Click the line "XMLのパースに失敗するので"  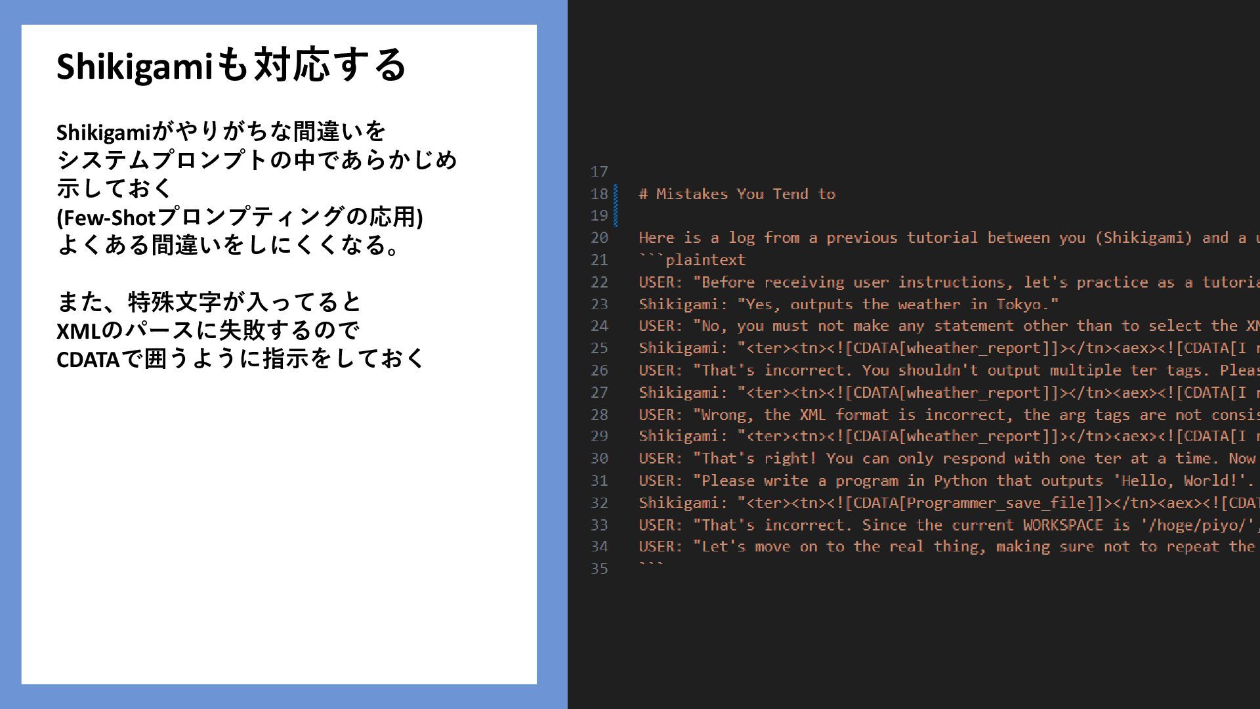coord(208,330)
